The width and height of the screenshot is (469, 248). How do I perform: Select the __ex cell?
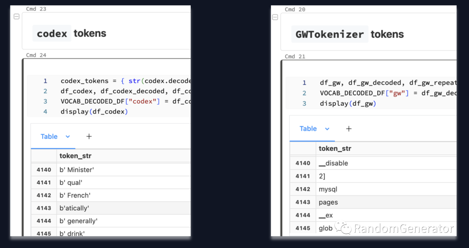coord(386,215)
